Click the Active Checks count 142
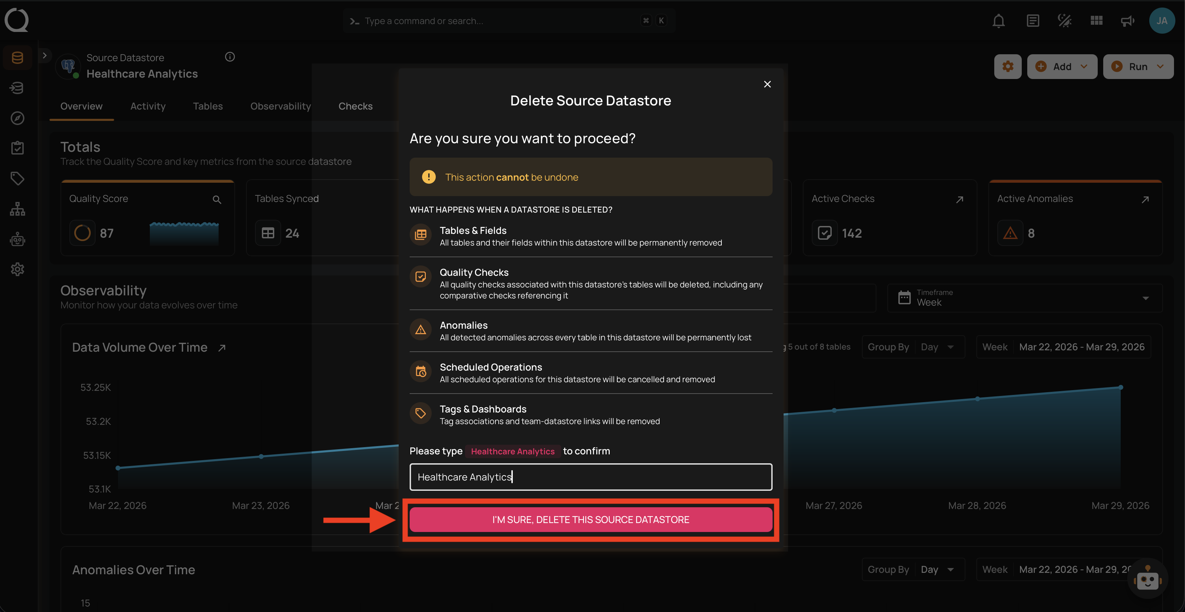The width and height of the screenshot is (1185, 612). point(852,234)
